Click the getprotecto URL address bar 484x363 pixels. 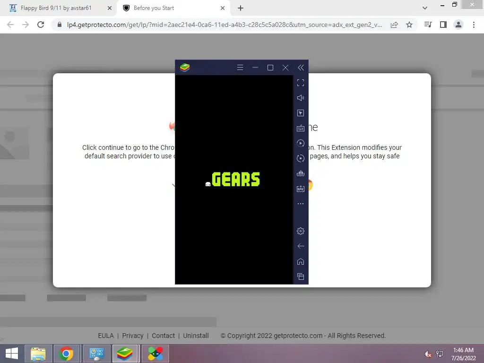[x=225, y=25]
